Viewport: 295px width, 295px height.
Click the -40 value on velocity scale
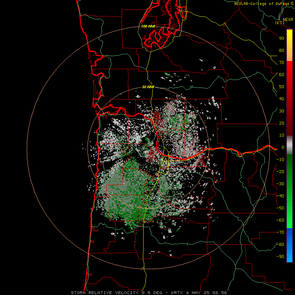(280, 196)
